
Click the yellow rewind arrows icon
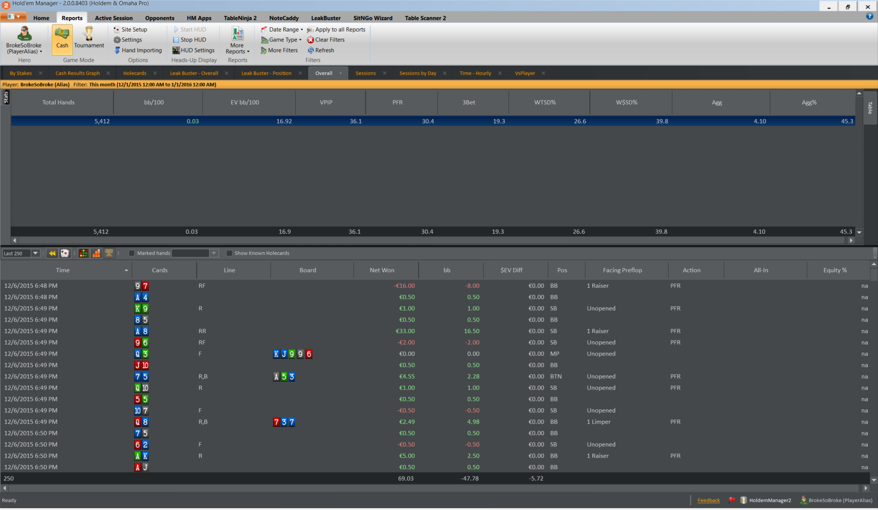(52, 253)
